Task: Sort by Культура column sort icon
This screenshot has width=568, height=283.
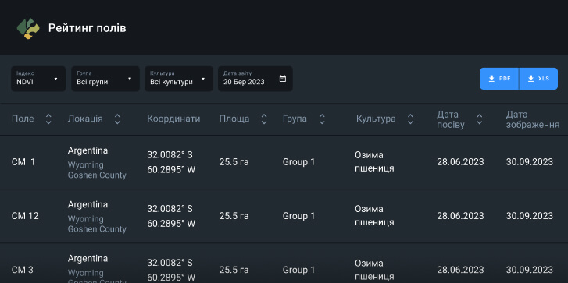Action: pyautogui.click(x=410, y=119)
